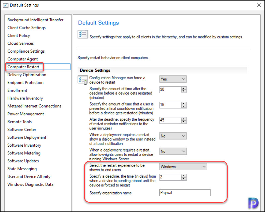
Task: Click the blue 'Default Settings' heading
Action: (x=98, y=23)
